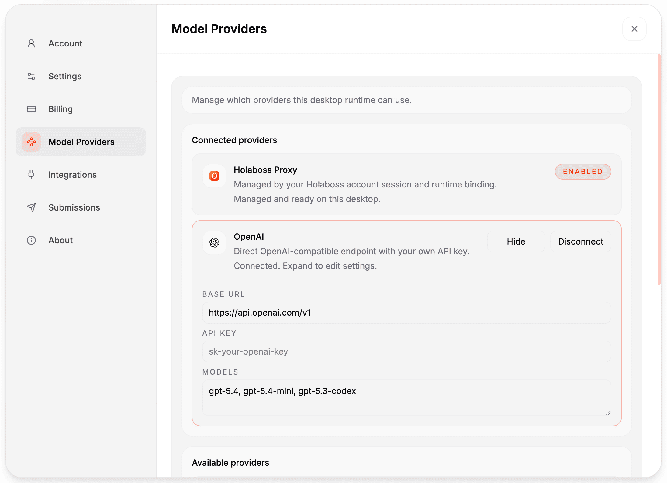Toggle the ENABLED badge on Holaboss Proxy
Viewport: 667px width, 483px height.
[x=583, y=171]
